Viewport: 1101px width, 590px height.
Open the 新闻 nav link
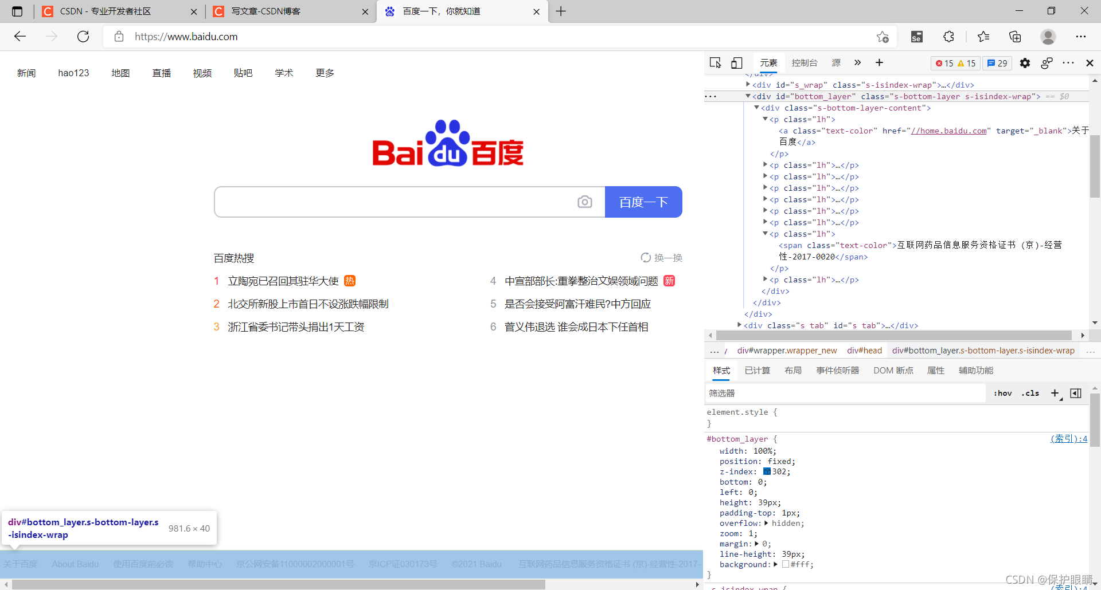point(26,73)
